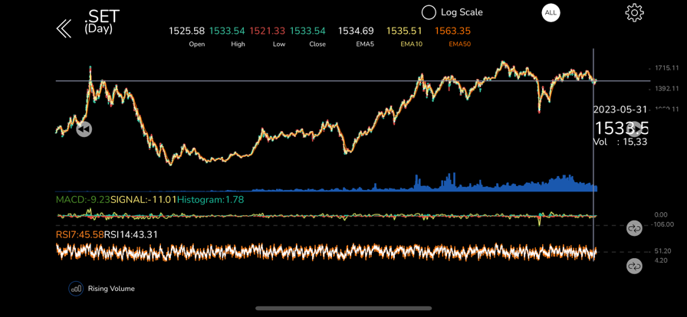Tap the 2023-05-31 date label

pyautogui.click(x=620, y=109)
